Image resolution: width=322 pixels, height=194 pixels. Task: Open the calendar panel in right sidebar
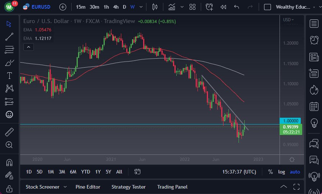[x=314, y=106]
